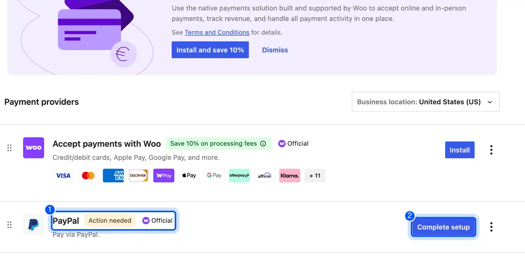The image size is (525, 262).
Task: Click the 'Credit/debit cards, Apple Pay' description
Action: pos(136,157)
